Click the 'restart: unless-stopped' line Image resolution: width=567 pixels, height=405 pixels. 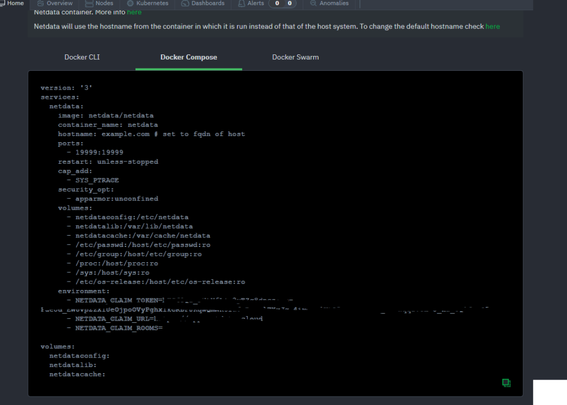(108, 162)
